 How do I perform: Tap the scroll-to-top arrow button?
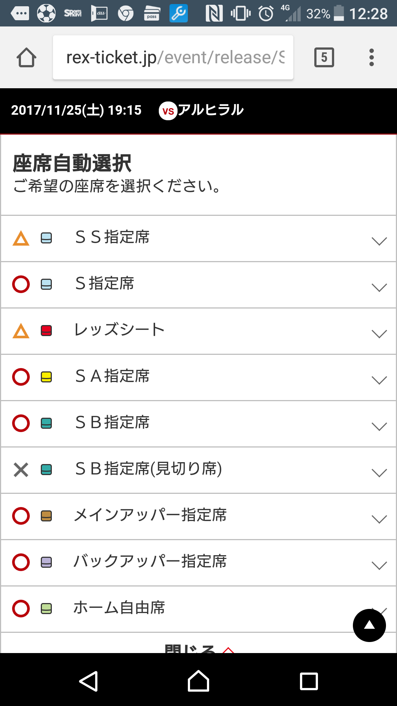(x=369, y=625)
